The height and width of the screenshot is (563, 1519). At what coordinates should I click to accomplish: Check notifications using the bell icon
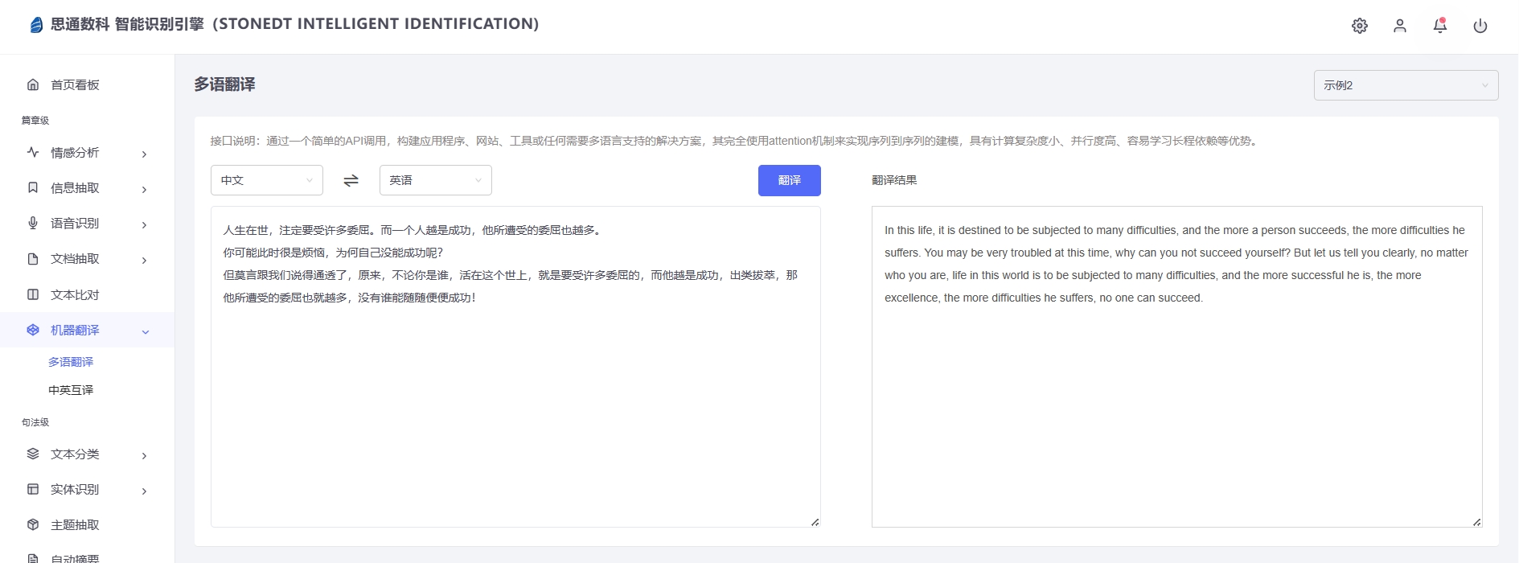[x=1439, y=26]
